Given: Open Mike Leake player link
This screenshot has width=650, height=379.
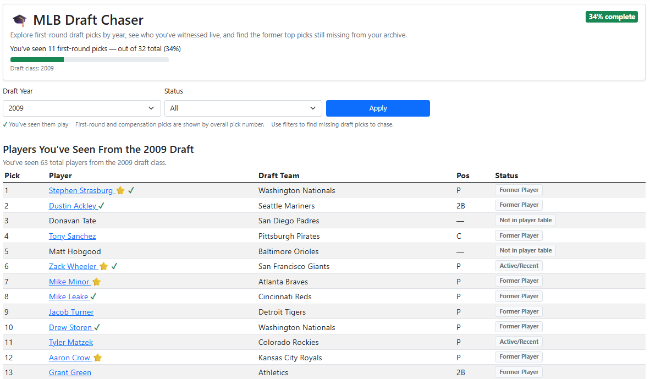Looking at the screenshot, I should coord(68,296).
